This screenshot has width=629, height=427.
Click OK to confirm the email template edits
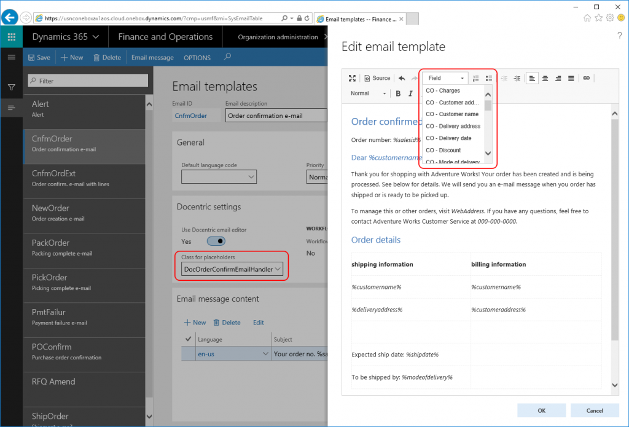[541, 410]
